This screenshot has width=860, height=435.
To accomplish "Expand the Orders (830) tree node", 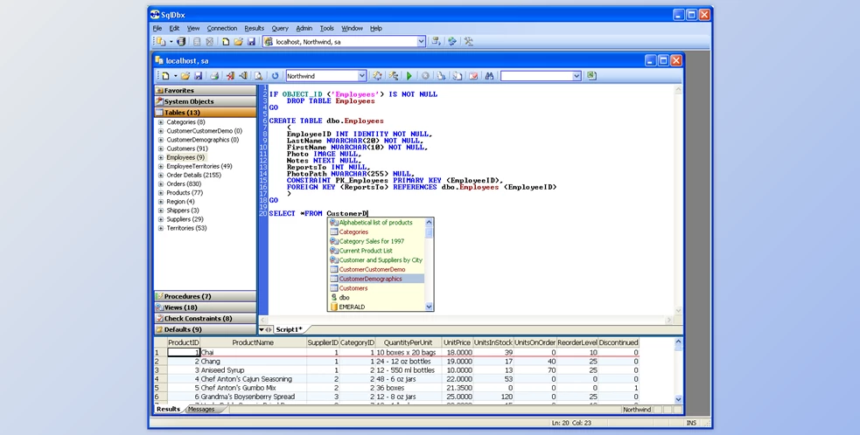I will (x=161, y=184).
